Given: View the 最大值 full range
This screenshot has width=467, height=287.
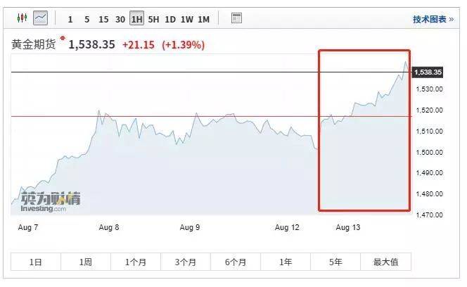Looking at the screenshot, I should click(385, 262).
